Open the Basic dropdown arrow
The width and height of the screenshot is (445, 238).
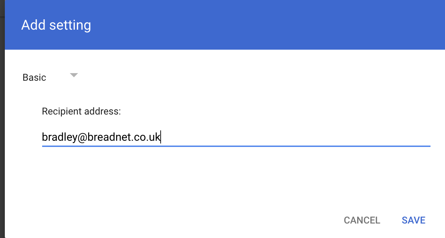coord(74,75)
